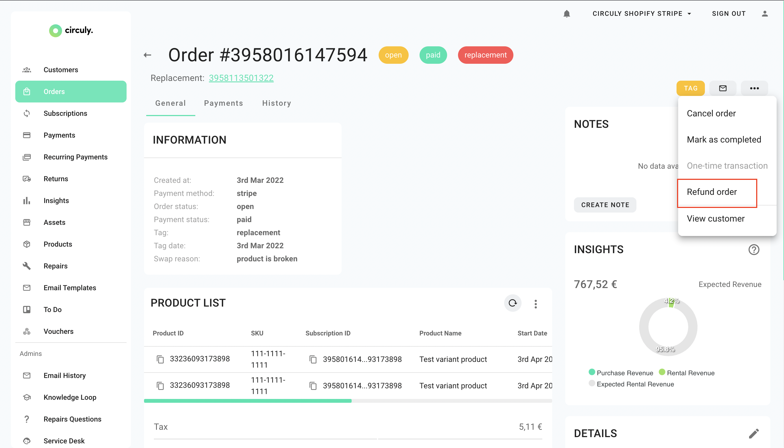Select Mark as completed menu item
784x448 pixels.
point(727,139)
